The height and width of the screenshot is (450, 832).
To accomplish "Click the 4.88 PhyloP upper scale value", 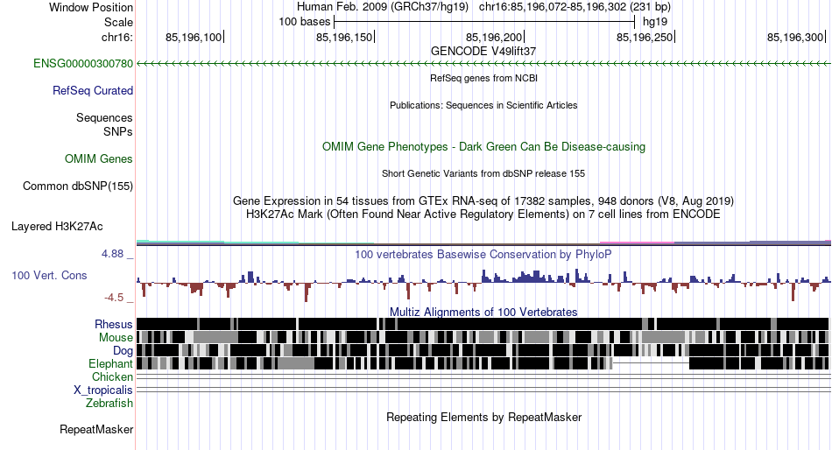I will [x=112, y=254].
